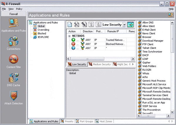Click the edit rule pencil icon
The image size is (176, 125).
[x=84, y=24]
